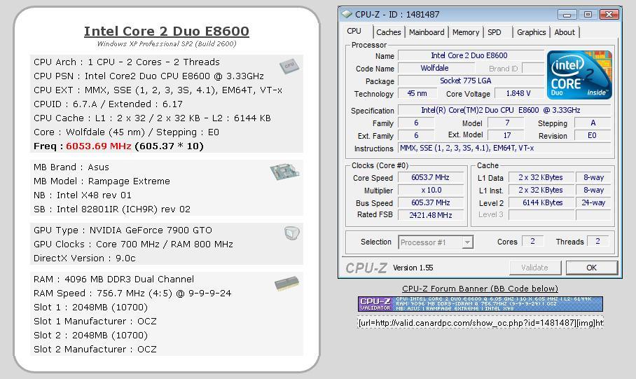Viewport: 636px width, 379px height.
Task: Click the GPU Clocks : Core 700 MHz line
Action: [134, 244]
